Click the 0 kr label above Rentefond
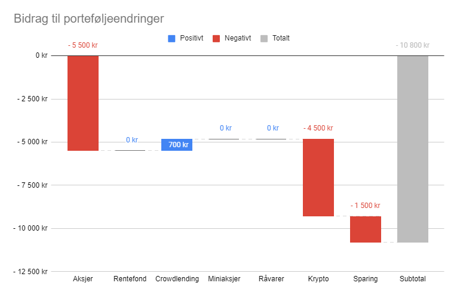The image size is (457, 295). tap(132, 140)
